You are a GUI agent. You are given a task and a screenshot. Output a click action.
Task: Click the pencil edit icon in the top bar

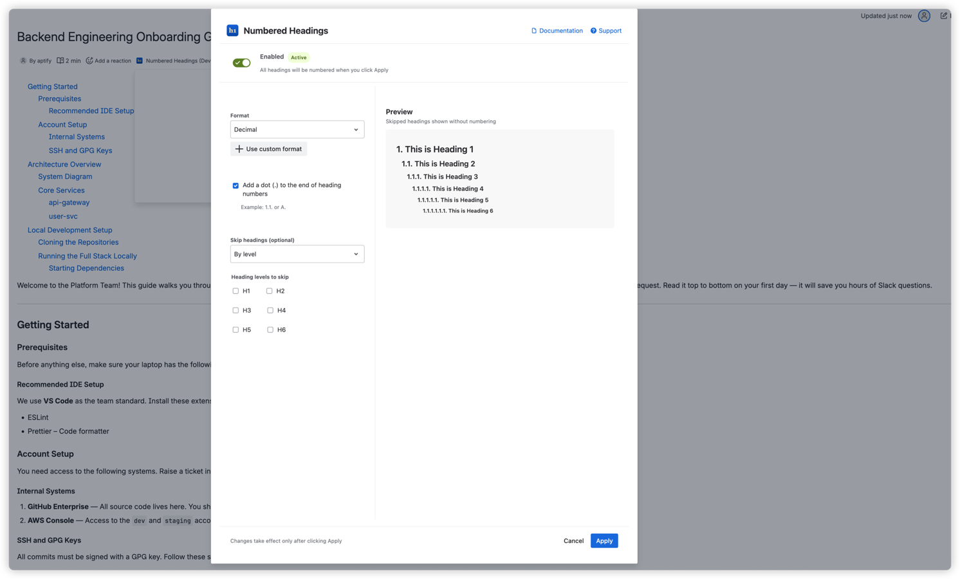pyautogui.click(x=944, y=15)
